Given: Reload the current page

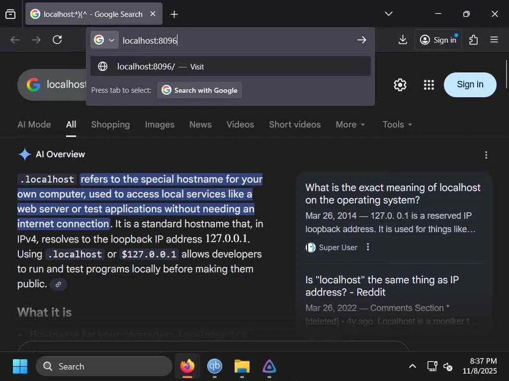Looking at the screenshot, I should pyautogui.click(x=57, y=40).
